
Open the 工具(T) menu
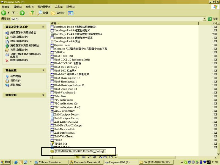[x=59, y=7]
